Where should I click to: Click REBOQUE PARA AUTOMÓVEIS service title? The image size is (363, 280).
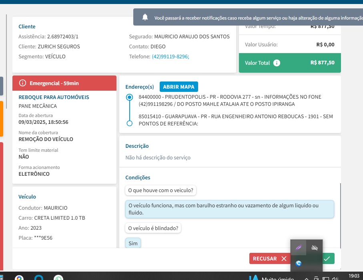tap(54, 97)
